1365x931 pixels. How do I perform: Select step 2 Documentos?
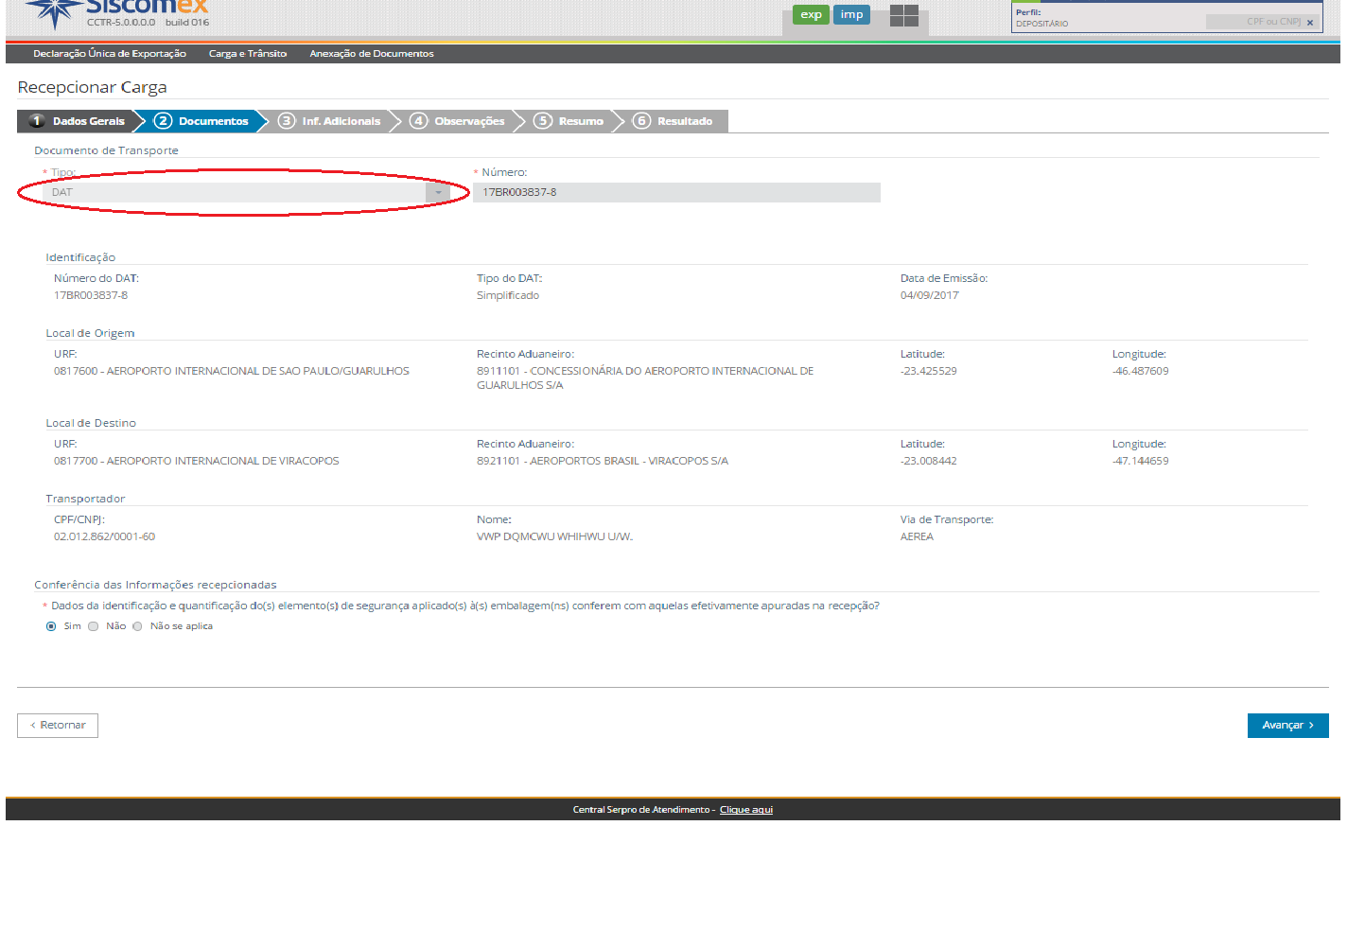coord(201,121)
